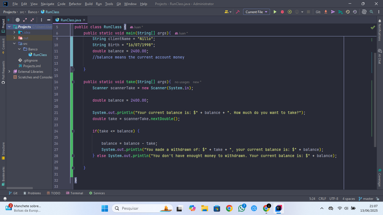Expand the External Libraries tree node
This screenshot has width=383, height=215.
pos(9,72)
